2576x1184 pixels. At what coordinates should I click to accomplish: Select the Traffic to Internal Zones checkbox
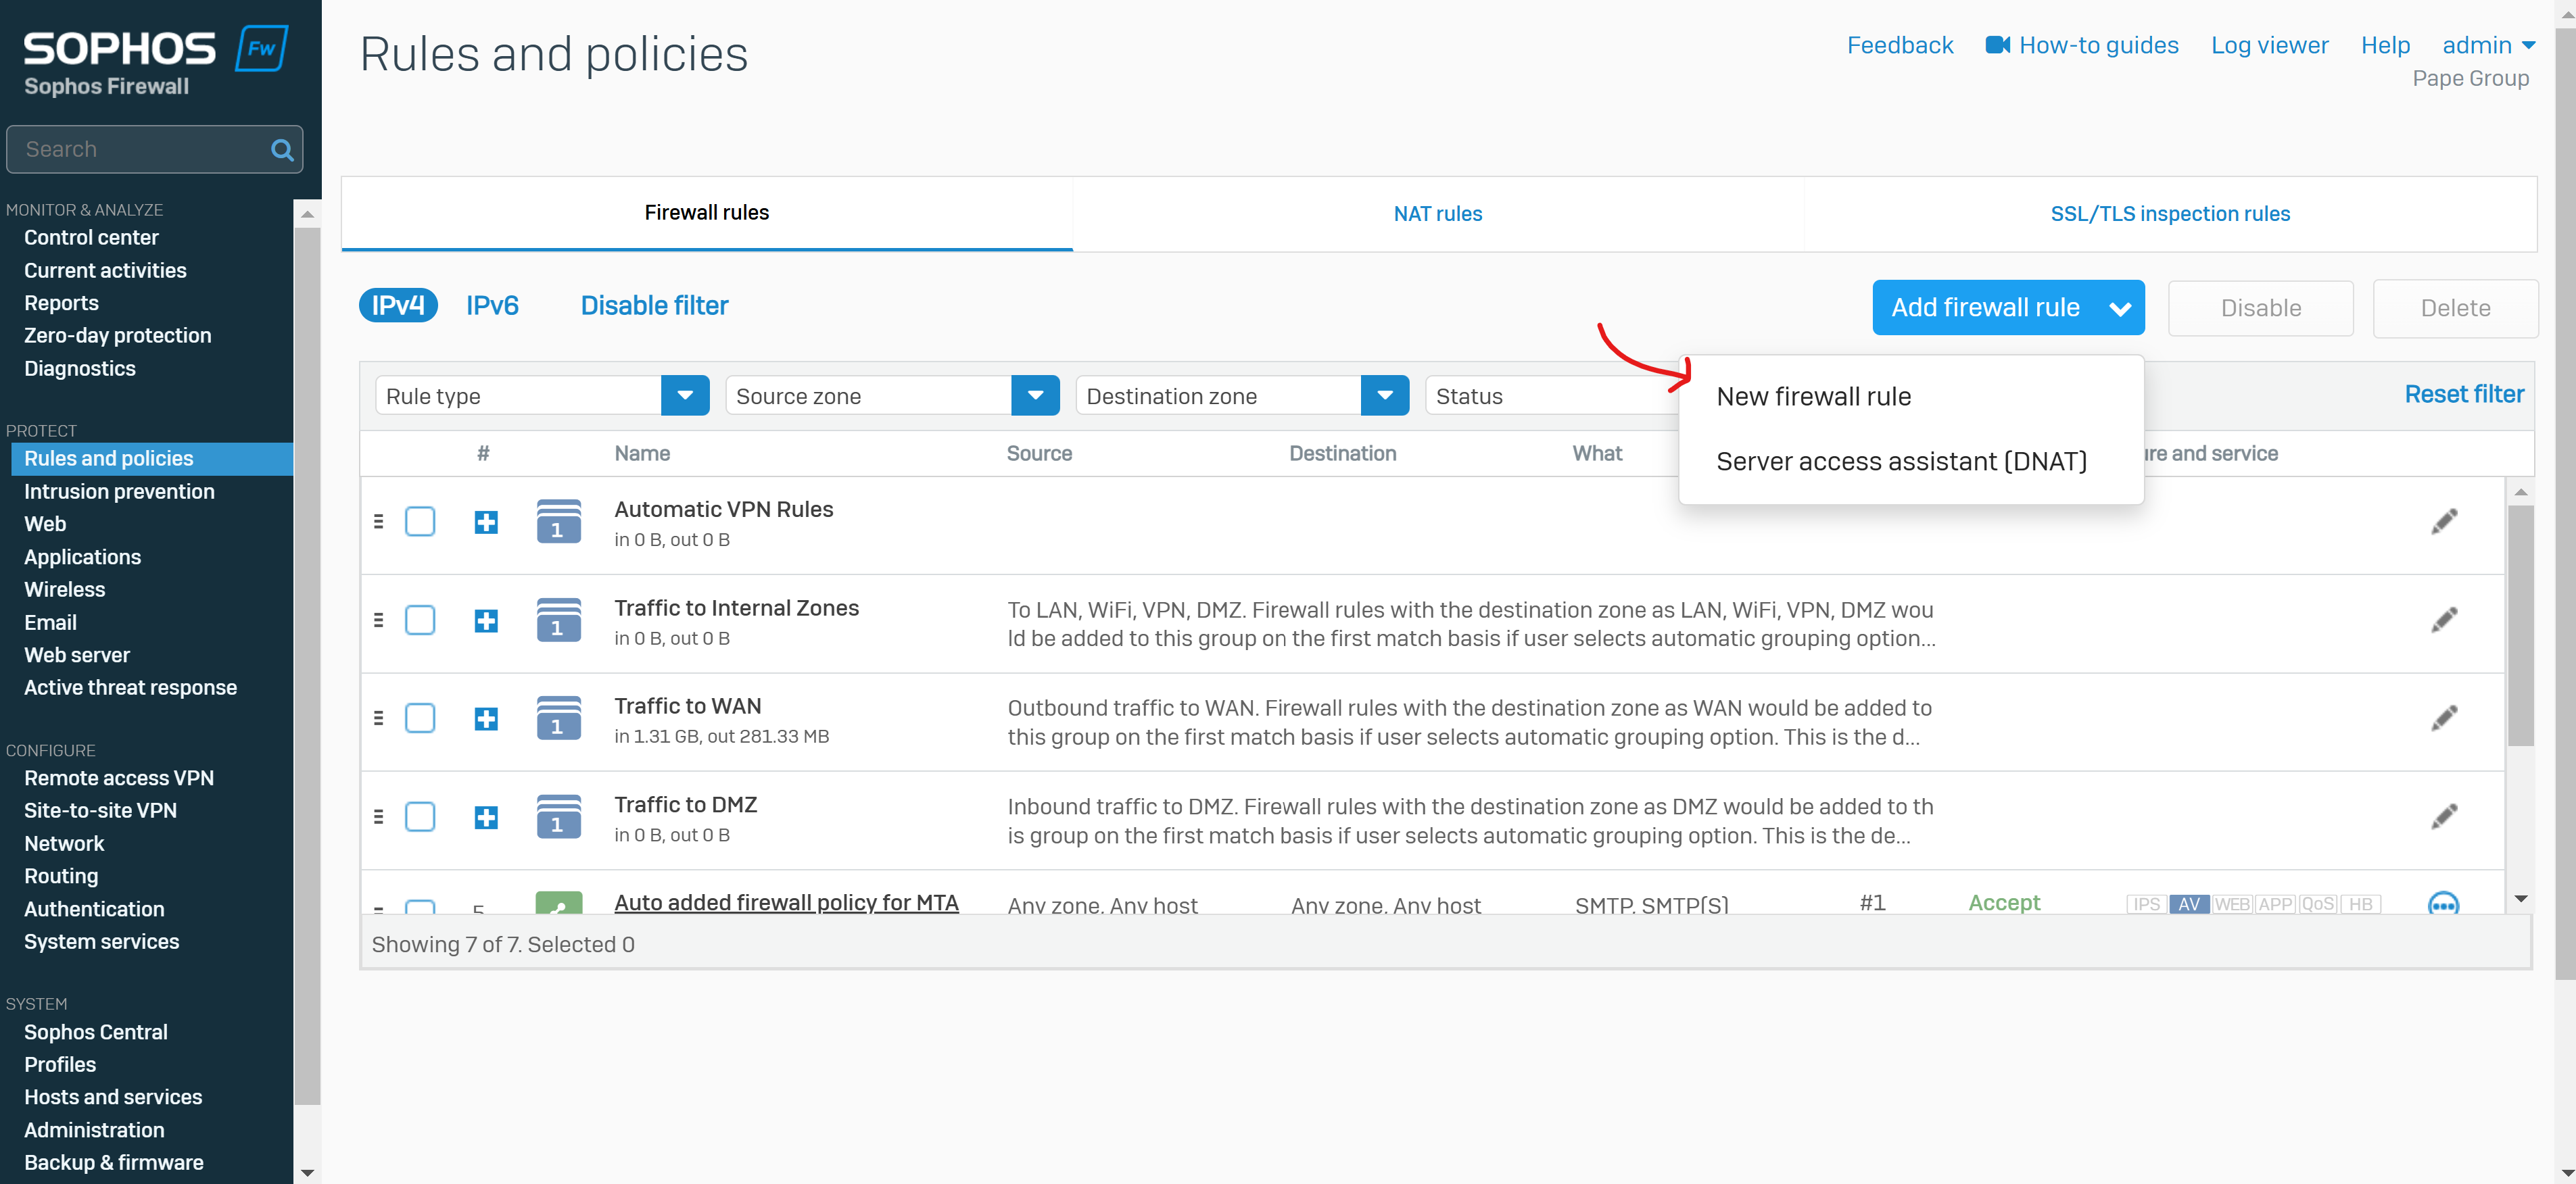point(420,620)
